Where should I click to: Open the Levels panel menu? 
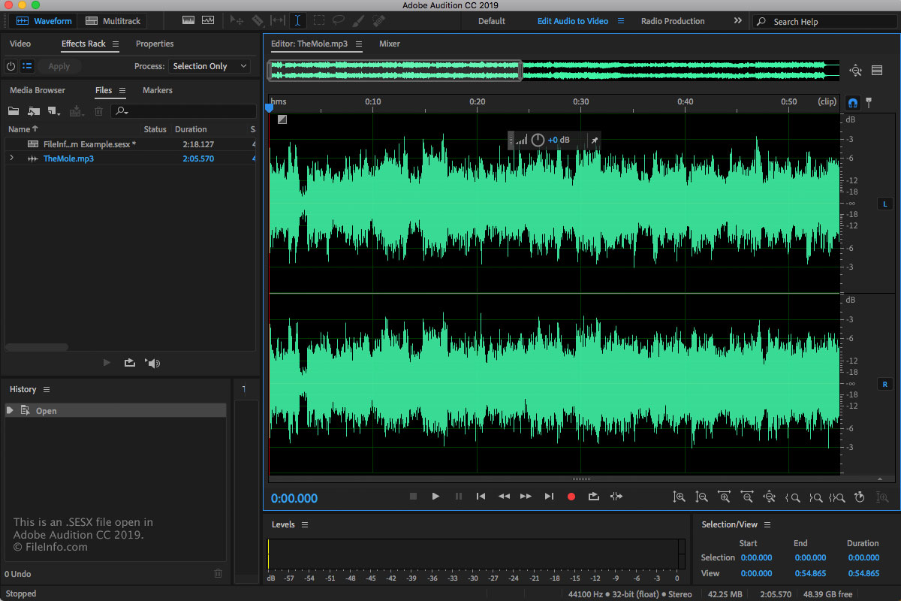point(305,525)
